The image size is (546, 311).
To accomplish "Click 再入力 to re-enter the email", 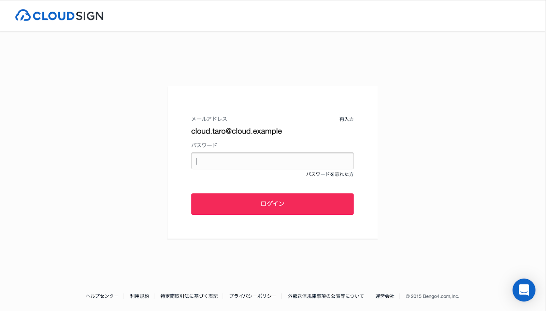I will (x=346, y=119).
